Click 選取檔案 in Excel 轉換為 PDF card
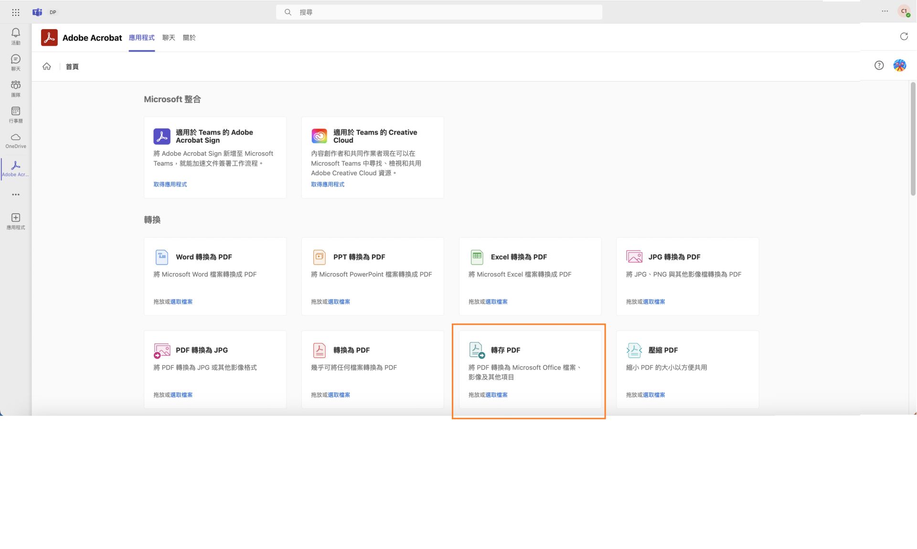 tap(497, 302)
